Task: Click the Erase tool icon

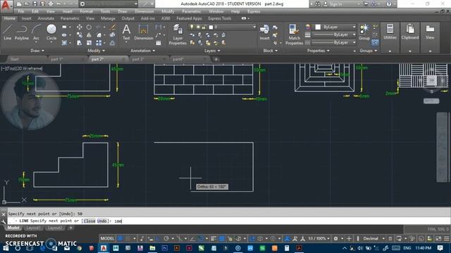Action: [113, 27]
